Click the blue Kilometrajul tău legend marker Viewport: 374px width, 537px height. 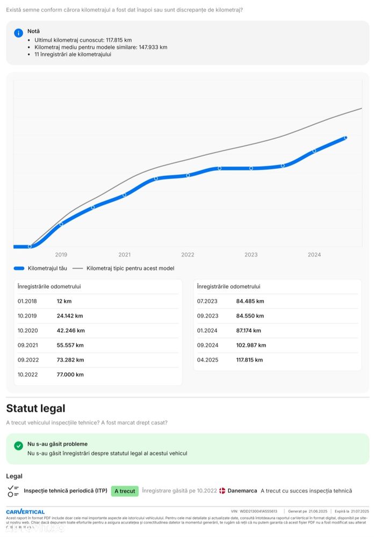point(19,268)
